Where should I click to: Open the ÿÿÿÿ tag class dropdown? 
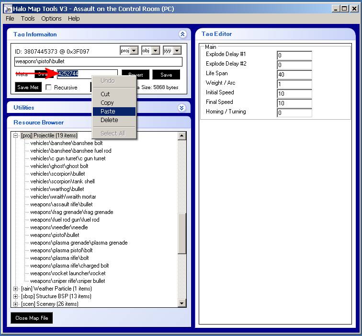177,50
